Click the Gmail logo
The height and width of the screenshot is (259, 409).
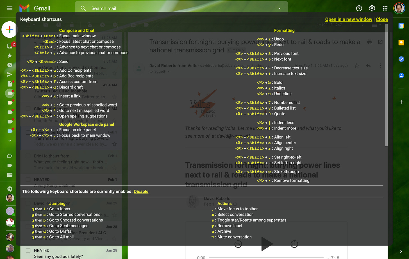35,8
